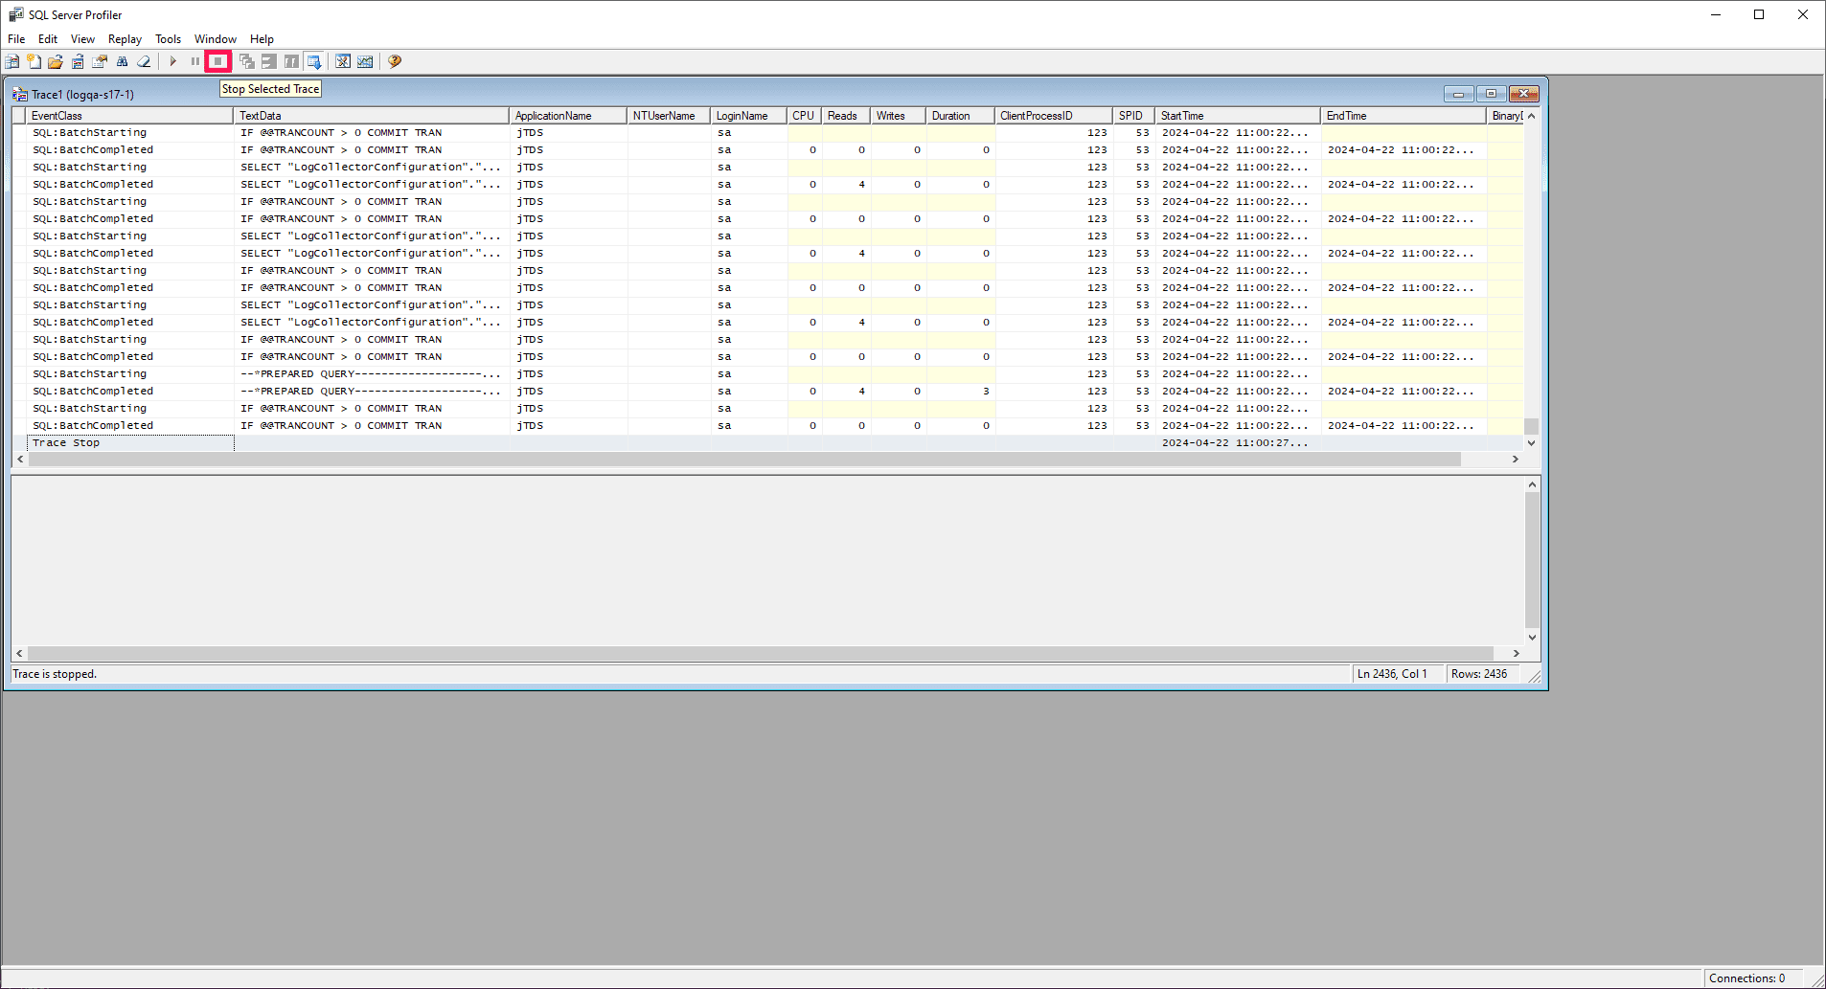Open the File menu

[15, 39]
